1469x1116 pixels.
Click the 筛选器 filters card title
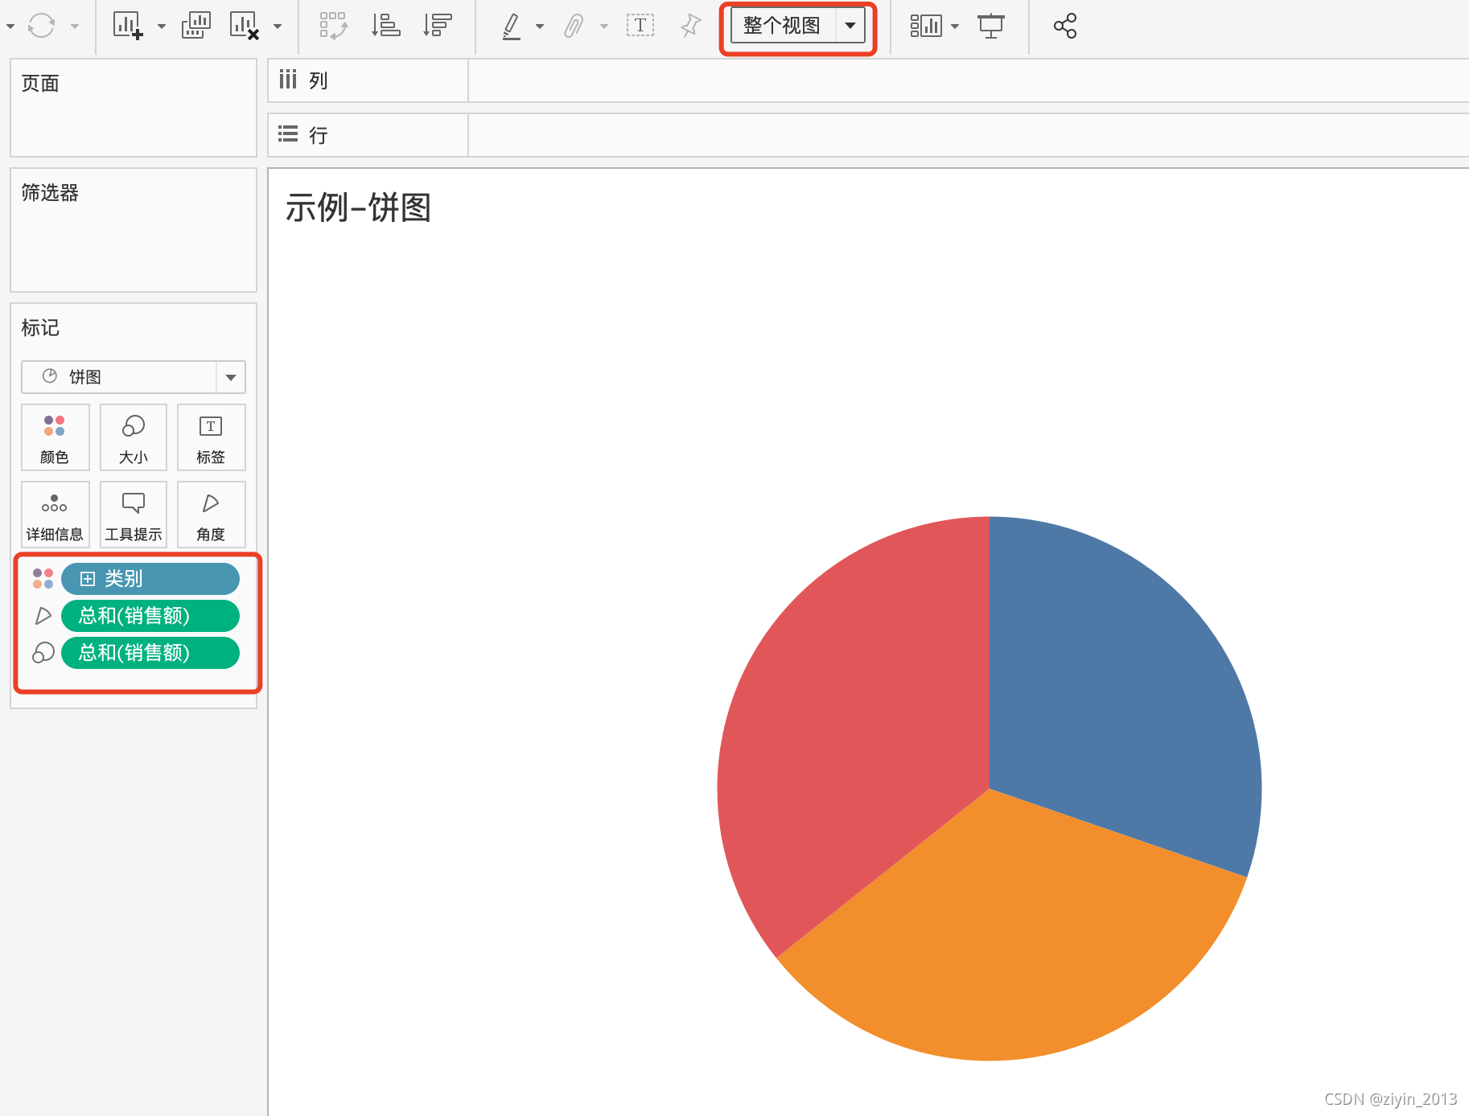coord(50,193)
